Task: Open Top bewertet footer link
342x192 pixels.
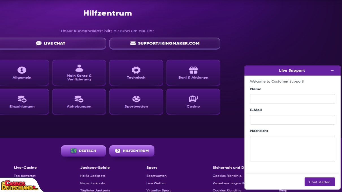Action: [25, 176]
